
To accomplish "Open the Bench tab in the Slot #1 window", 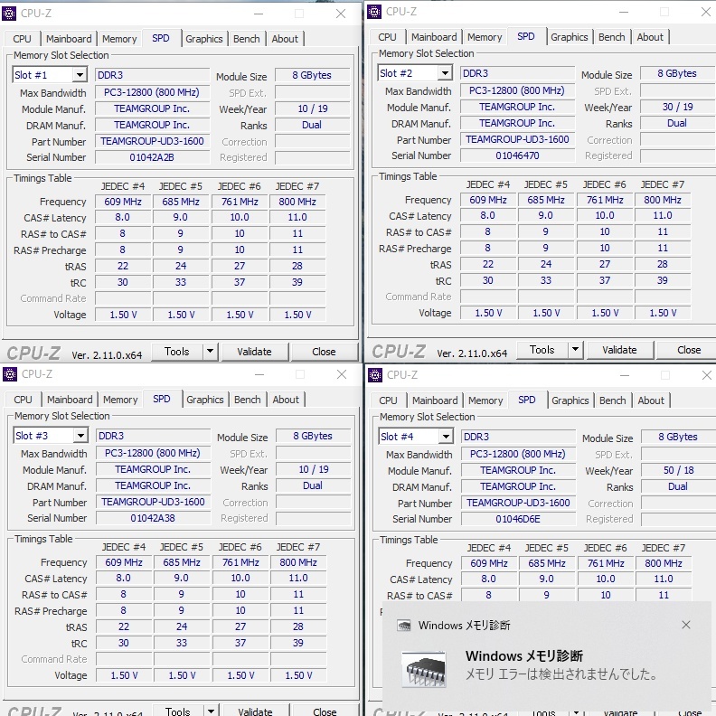I will pos(247,39).
